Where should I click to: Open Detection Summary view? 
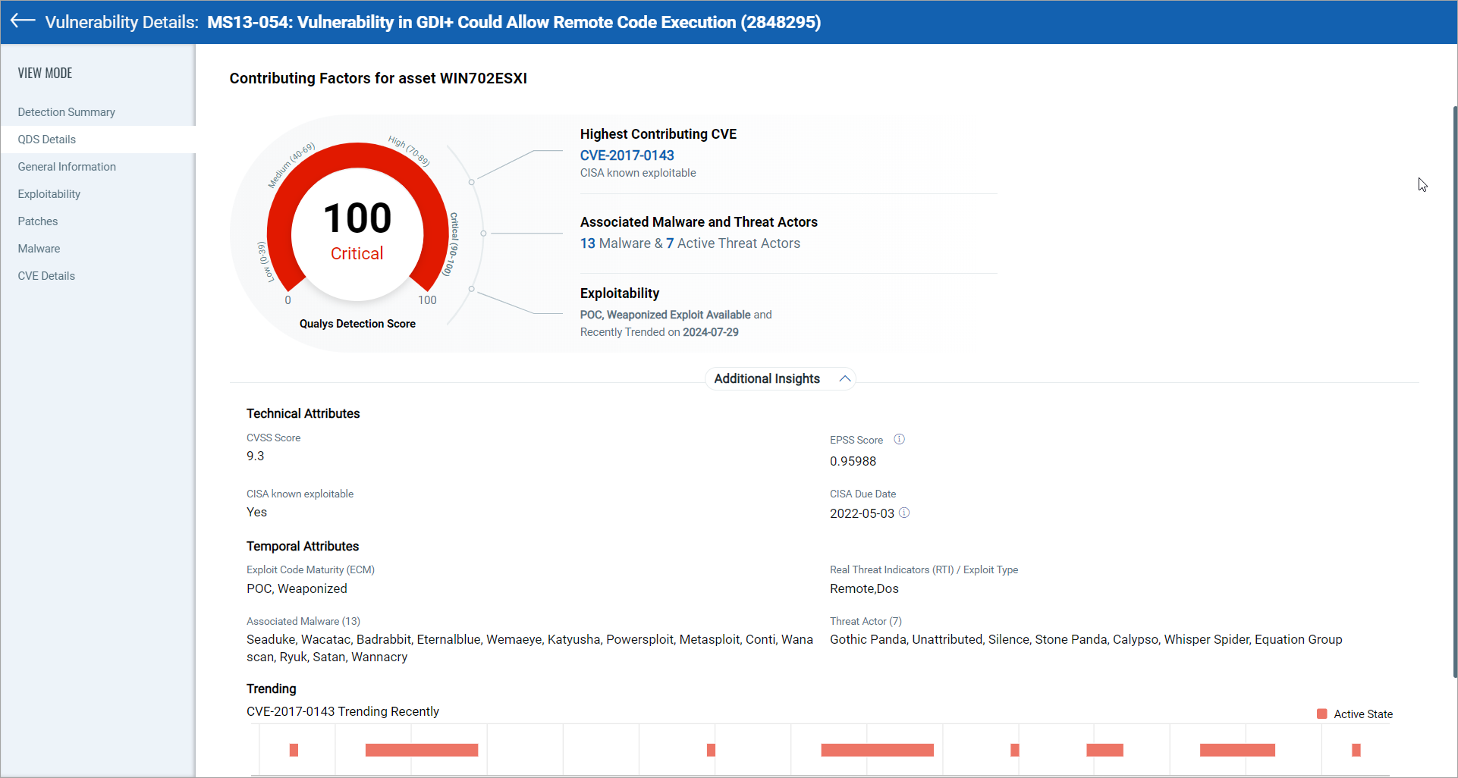67,112
